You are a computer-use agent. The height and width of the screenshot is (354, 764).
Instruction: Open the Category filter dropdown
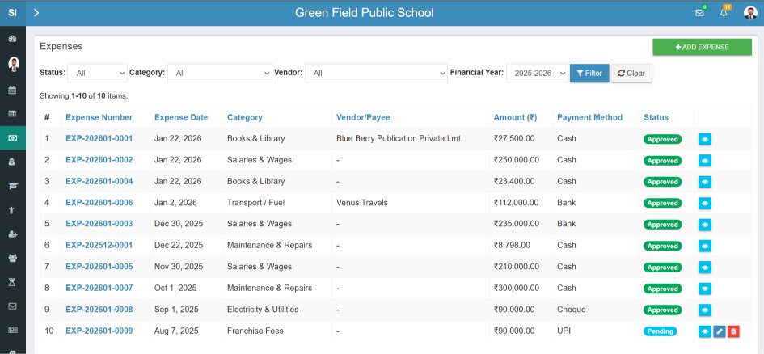pos(220,73)
